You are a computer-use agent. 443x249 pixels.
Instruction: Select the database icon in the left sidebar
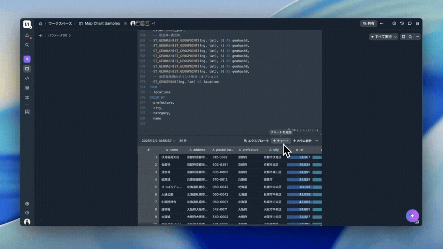tap(27, 88)
